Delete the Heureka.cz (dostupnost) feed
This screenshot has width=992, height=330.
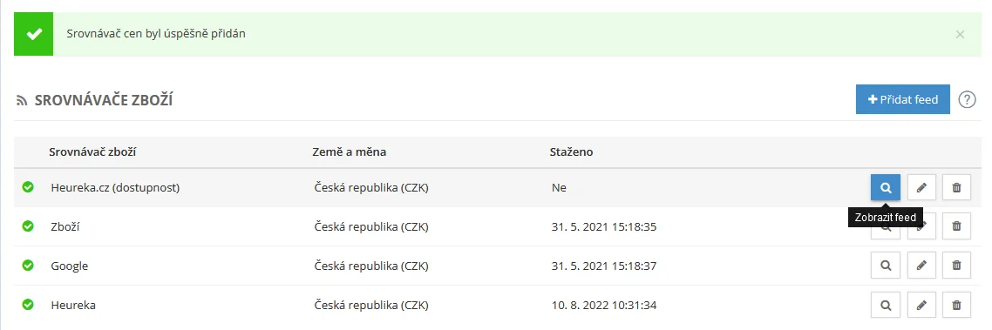956,188
